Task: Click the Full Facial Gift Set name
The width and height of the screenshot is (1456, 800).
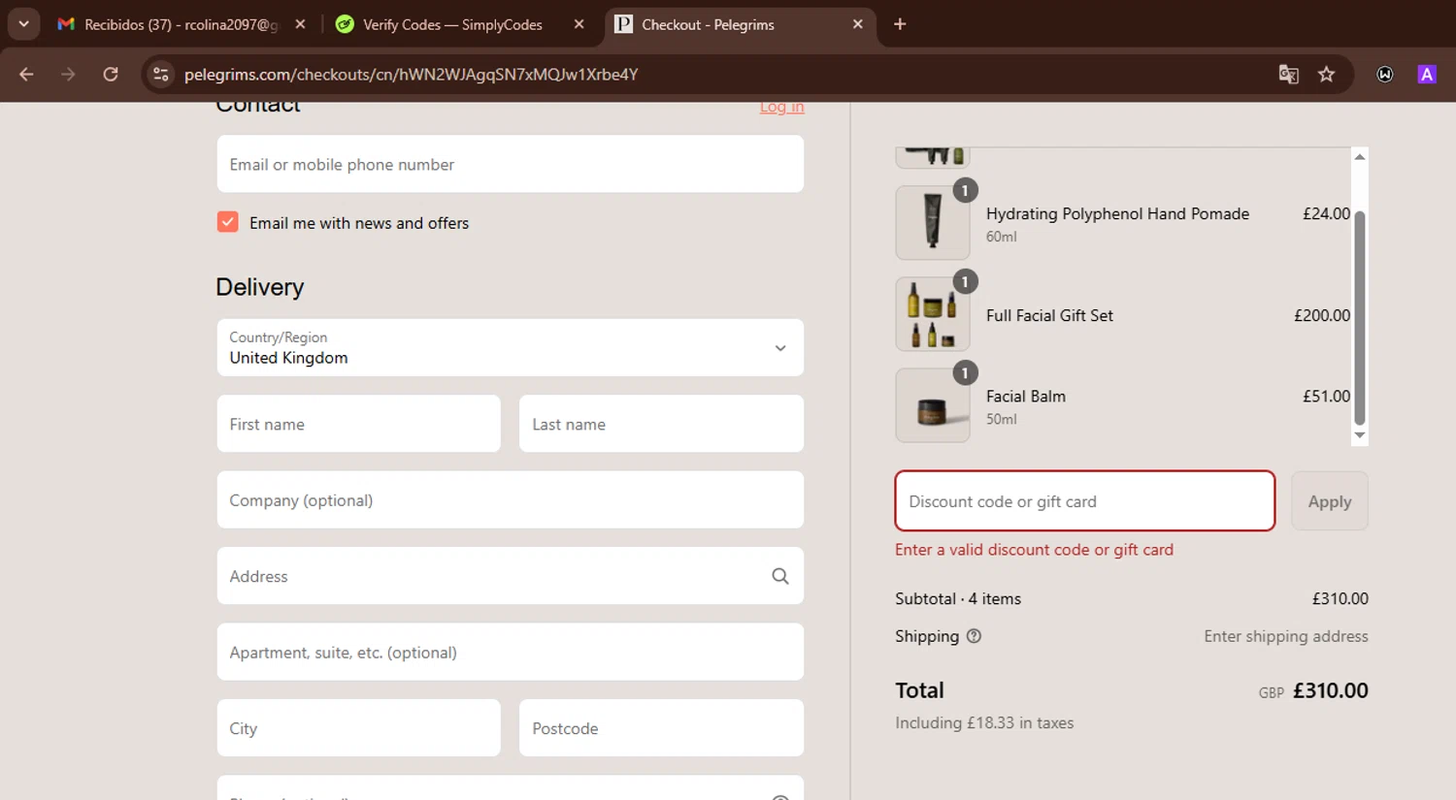Action: [1049, 315]
